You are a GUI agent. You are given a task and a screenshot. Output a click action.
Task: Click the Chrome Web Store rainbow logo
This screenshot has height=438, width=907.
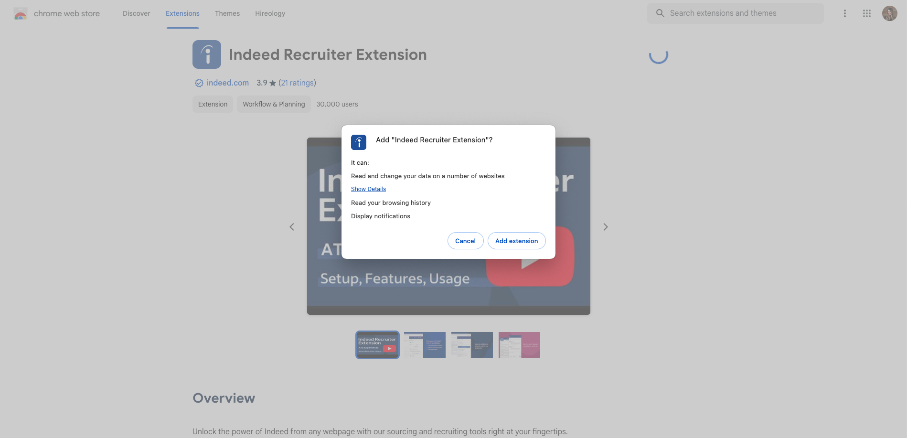21,13
